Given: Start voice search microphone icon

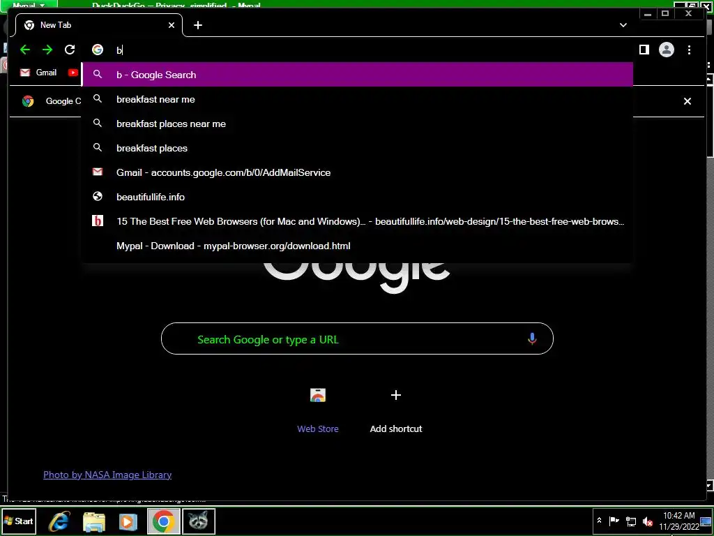Looking at the screenshot, I should click(x=532, y=338).
